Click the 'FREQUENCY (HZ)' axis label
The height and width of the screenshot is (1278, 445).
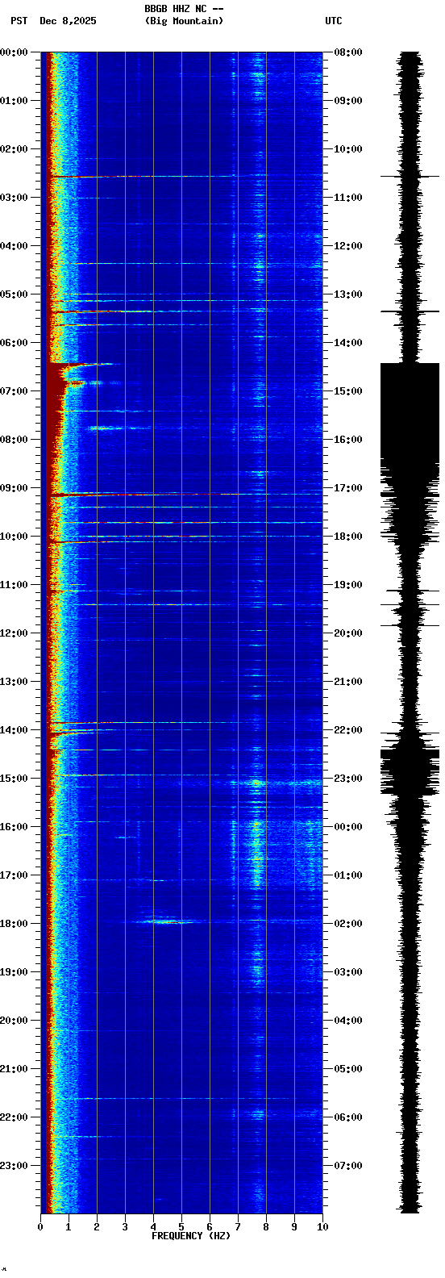[x=191, y=1236]
